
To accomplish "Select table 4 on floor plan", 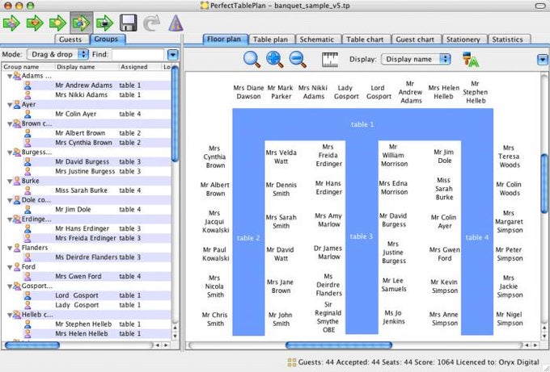I will 477,237.
